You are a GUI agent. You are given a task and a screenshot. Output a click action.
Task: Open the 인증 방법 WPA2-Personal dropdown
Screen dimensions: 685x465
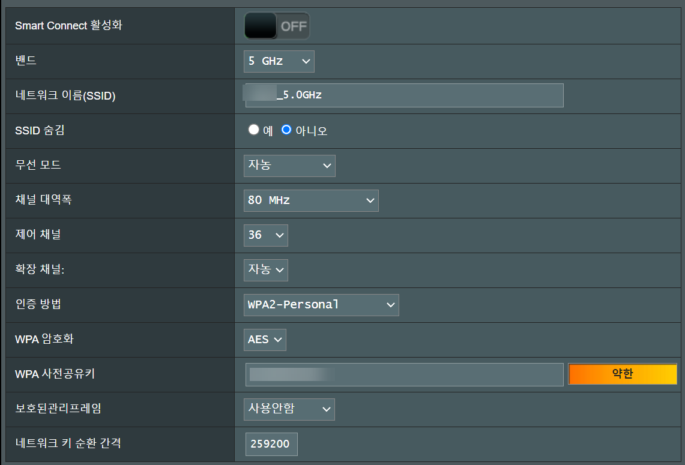[321, 305]
